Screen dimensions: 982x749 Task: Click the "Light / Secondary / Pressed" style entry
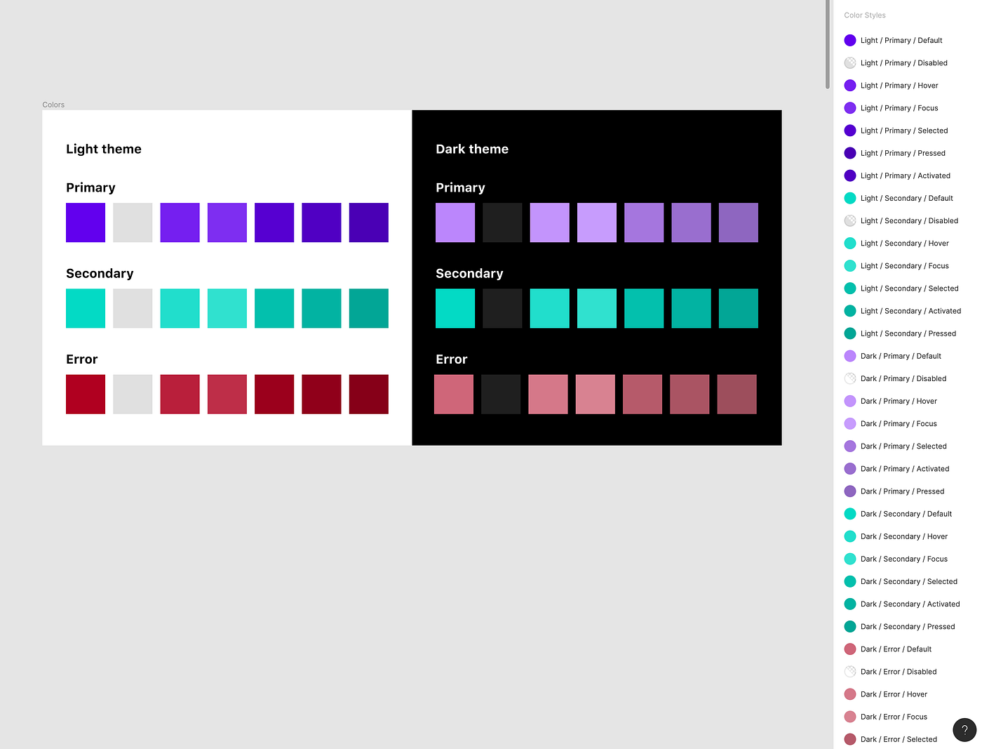tap(906, 333)
